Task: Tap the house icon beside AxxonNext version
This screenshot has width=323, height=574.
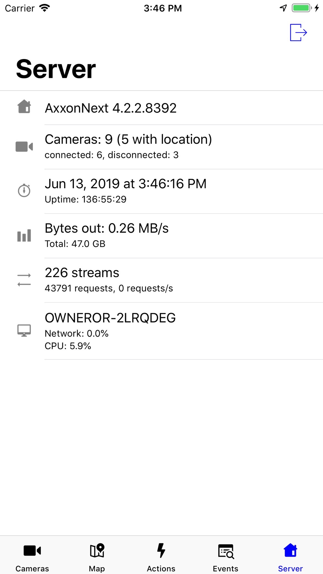Action: click(24, 107)
